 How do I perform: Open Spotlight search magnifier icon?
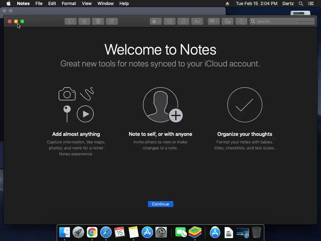click(x=301, y=3)
